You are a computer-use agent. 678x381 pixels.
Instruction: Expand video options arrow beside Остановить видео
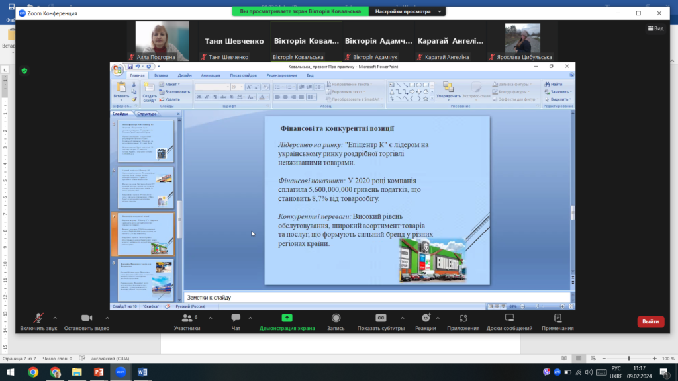click(107, 318)
